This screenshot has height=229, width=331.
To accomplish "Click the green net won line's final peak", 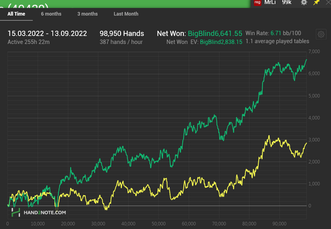I will click(x=306, y=59).
